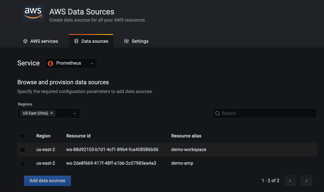
Task: Click the AWS logo icon
Action: pos(33,13)
